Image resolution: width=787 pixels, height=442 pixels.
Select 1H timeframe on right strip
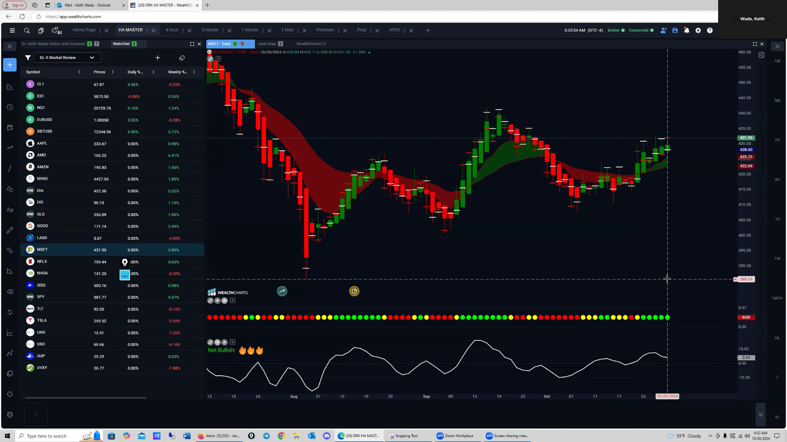click(777, 140)
